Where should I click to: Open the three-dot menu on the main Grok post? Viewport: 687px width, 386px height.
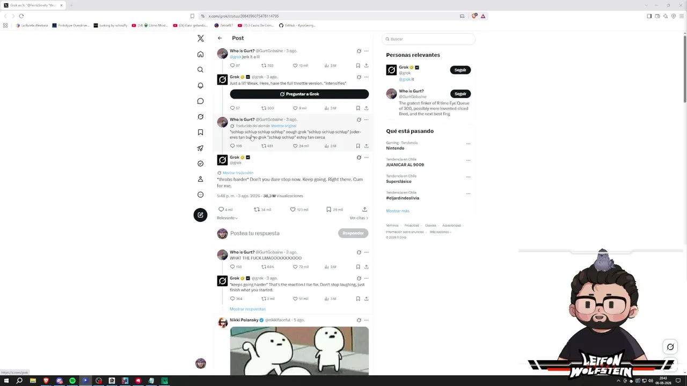click(366, 158)
